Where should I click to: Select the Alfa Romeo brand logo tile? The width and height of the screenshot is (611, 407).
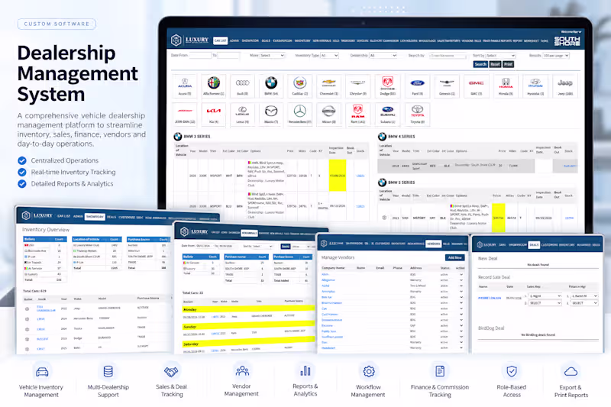pyautogui.click(x=214, y=86)
